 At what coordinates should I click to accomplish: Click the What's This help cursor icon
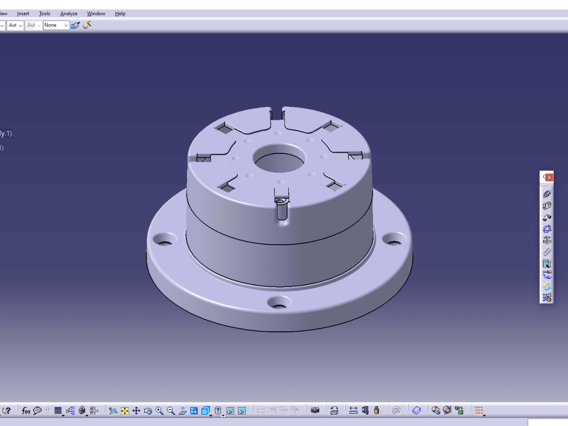(x=6, y=411)
